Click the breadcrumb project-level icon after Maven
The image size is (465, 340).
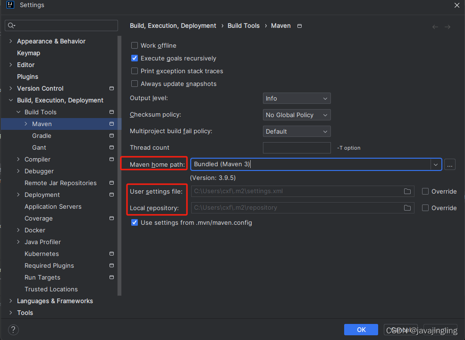click(x=299, y=26)
